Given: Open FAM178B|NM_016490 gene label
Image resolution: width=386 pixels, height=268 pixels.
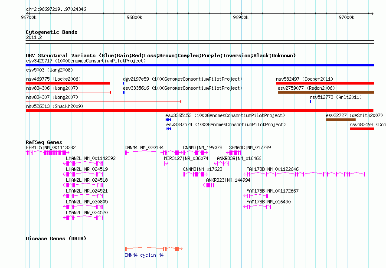Looking at the screenshot, I should pos(268,202).
